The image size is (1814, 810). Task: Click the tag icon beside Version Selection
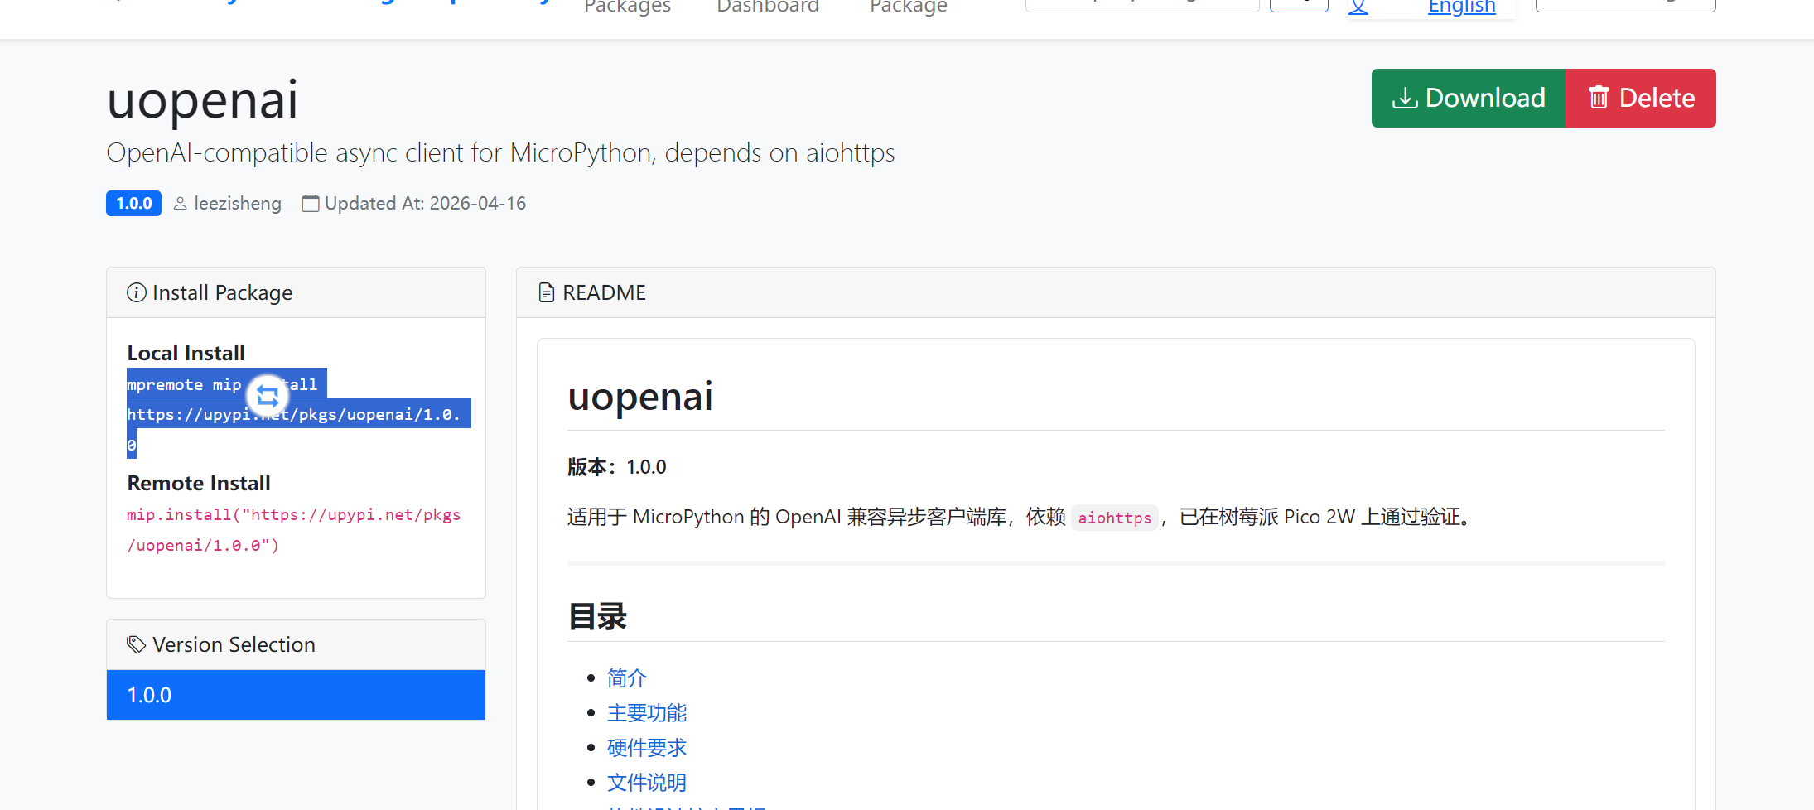(137, 644)
